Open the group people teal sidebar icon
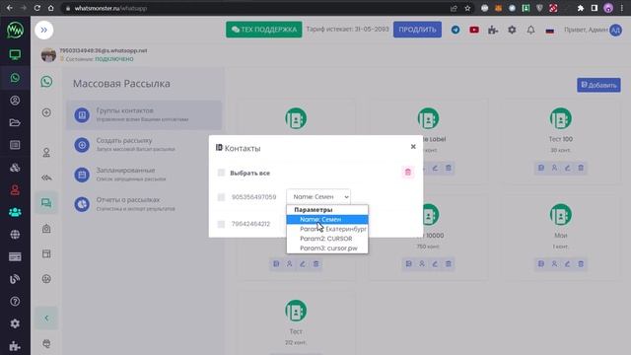The width and height of the screenshot is (631, 355). click(15, 212)
